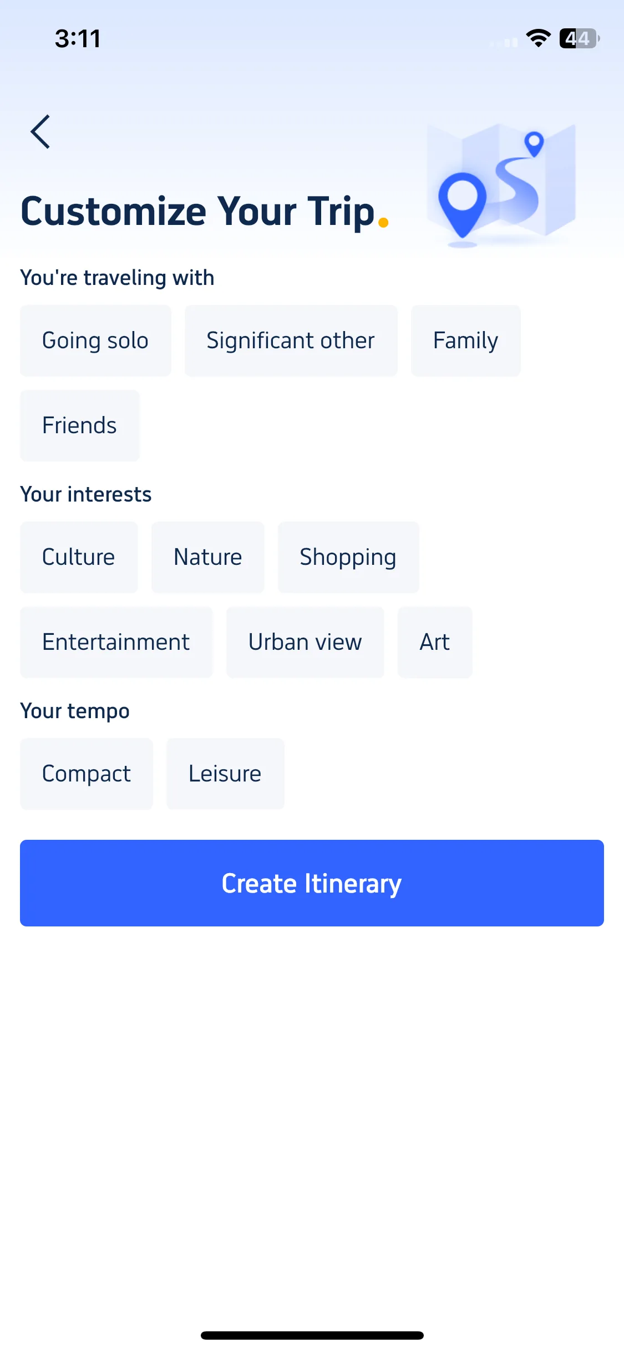Tap the Wi-Fi status icon

click(x=538, y=38)
